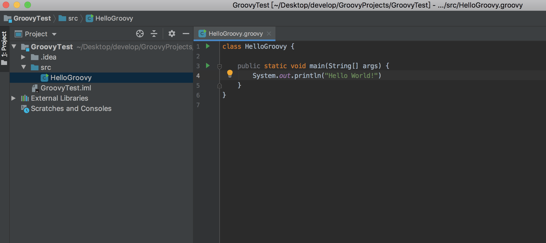The image size is (546, 243).
Task: Select Scratches and Consoles tree item
Action: (71, 109)
